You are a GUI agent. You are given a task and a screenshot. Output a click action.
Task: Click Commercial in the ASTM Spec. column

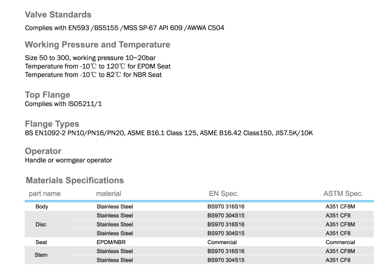340,242
